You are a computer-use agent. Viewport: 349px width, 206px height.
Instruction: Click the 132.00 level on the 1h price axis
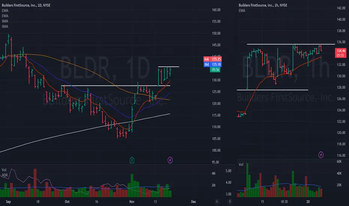tap(341, 64)
